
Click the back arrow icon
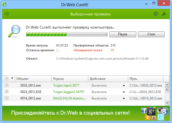(x=7, y=14)
